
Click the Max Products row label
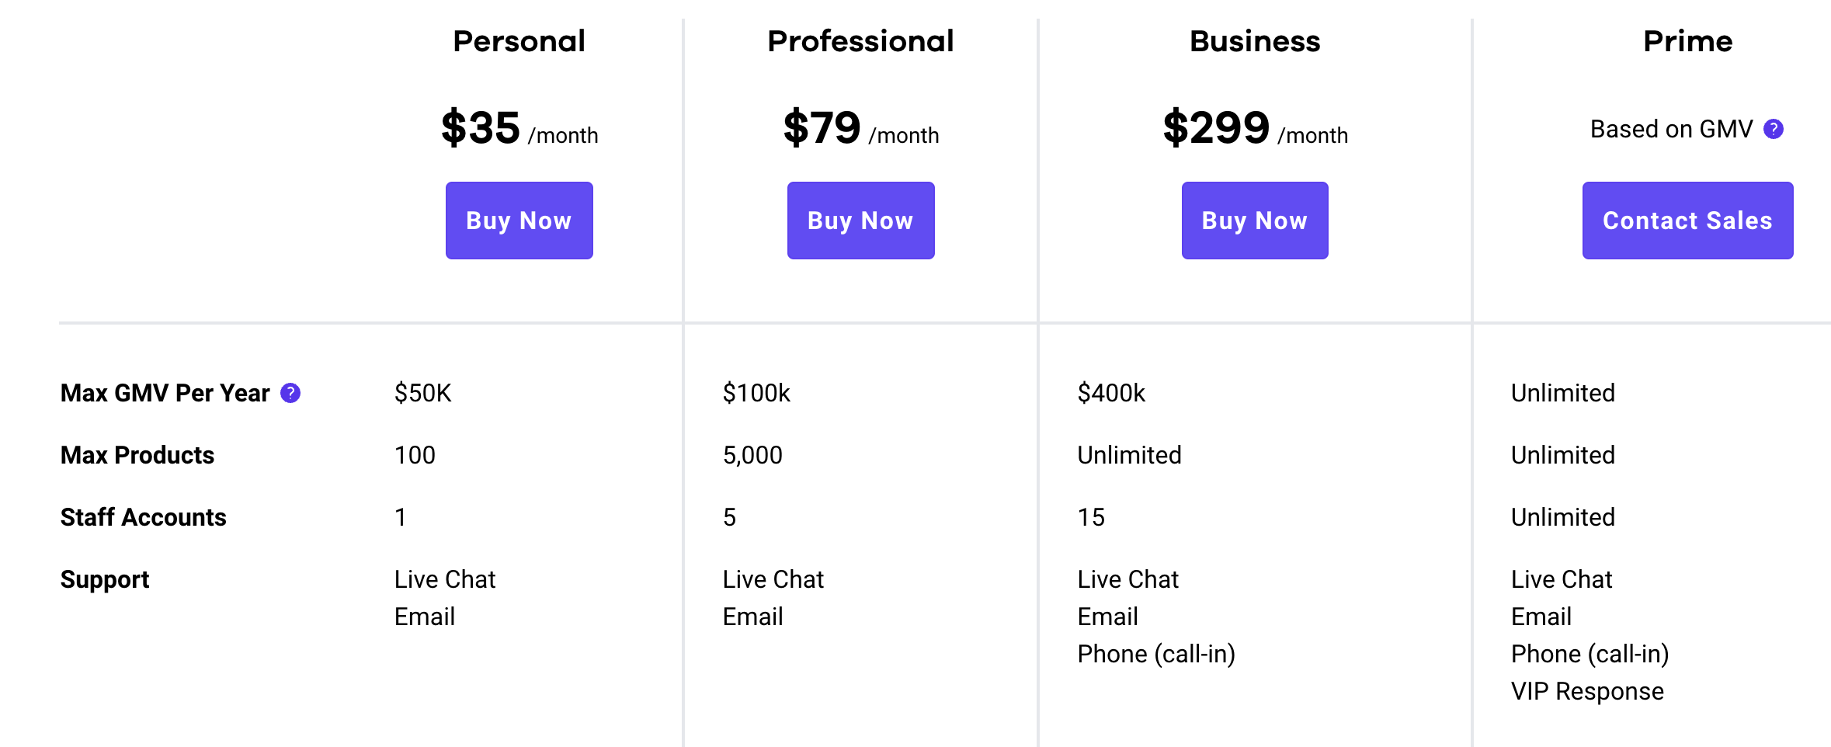point(137,455)
